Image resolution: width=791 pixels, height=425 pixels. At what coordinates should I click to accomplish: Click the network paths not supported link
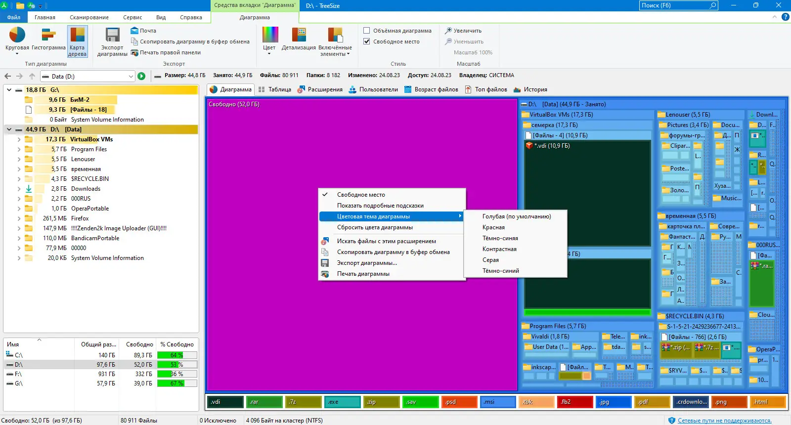click(724, 421)
